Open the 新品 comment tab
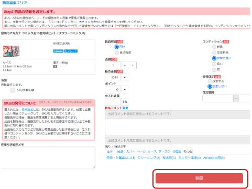 pos(120,152)
